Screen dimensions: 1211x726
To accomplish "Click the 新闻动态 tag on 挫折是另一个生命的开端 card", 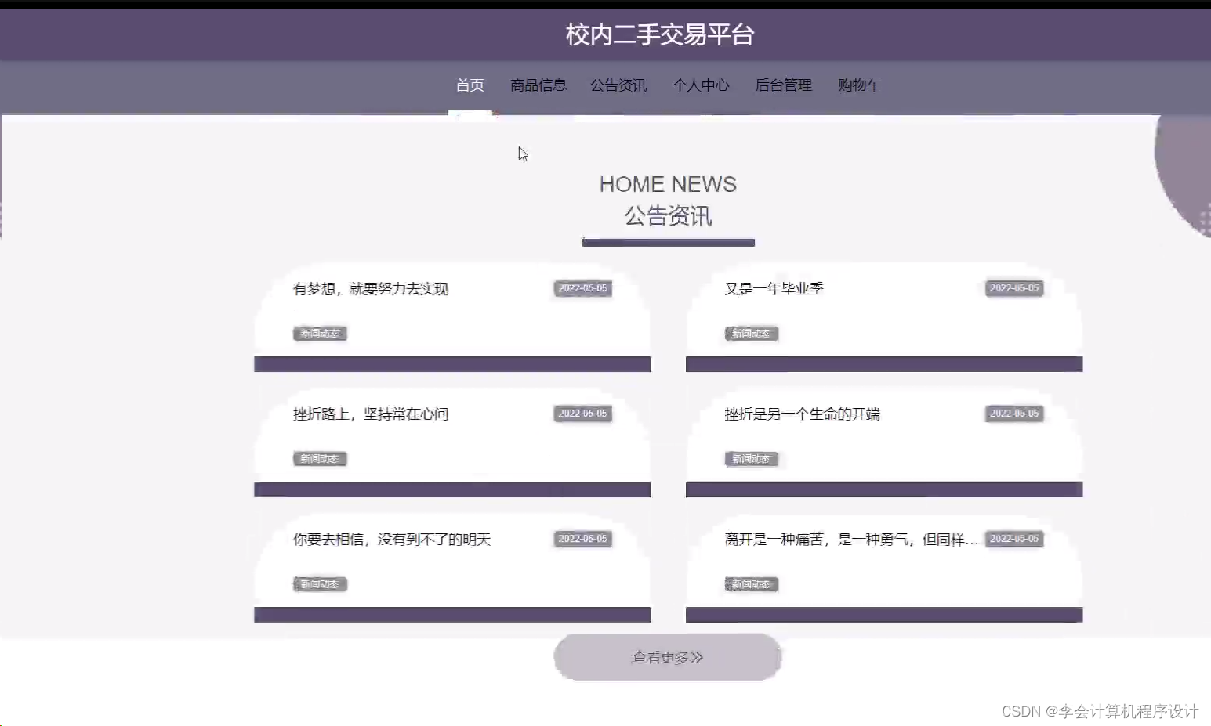I will pos(750,459).
